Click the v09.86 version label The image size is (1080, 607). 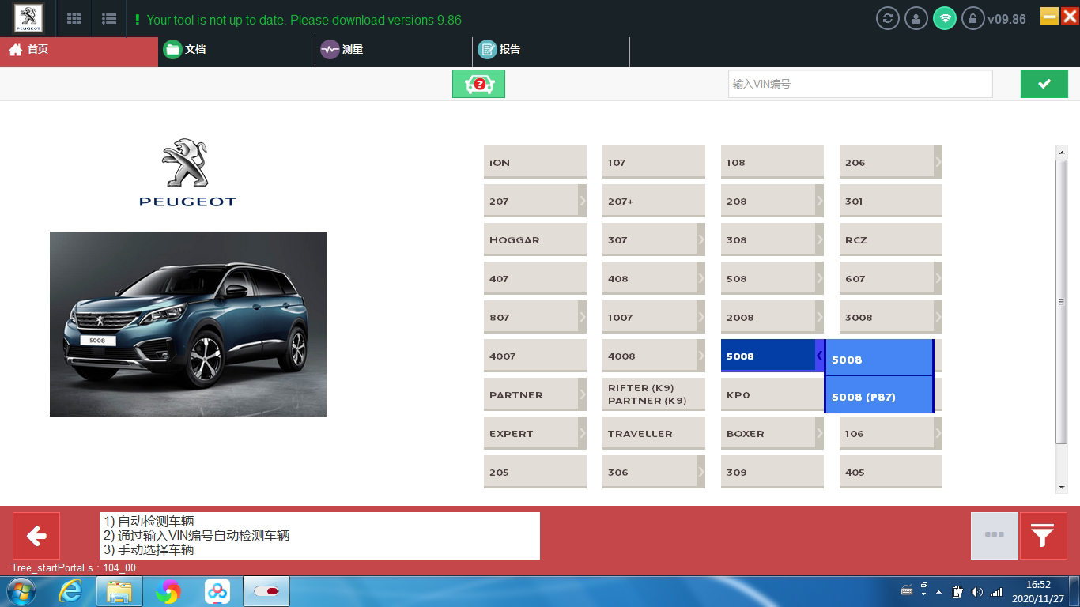point(1006,19)
